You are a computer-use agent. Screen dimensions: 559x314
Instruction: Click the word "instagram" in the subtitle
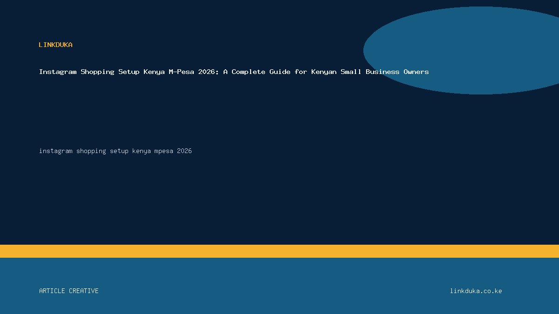[56, 151]
